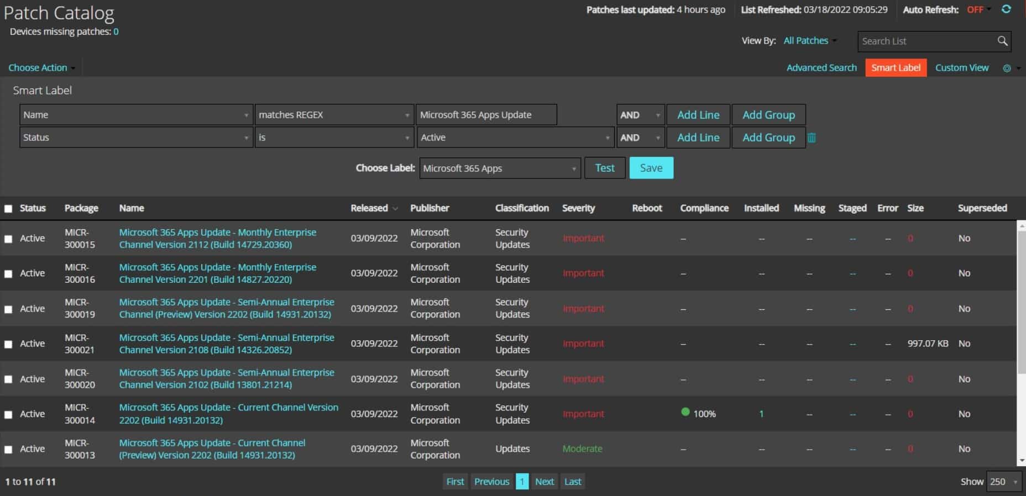
Task: Open the View By All Patches dropdown
Action: click(x=810, y=40)
